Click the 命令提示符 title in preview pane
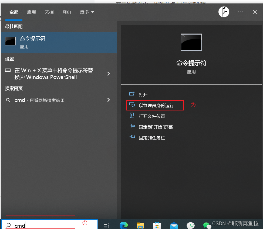The height and width of the screenshot is (229, 263). (191, 63)
